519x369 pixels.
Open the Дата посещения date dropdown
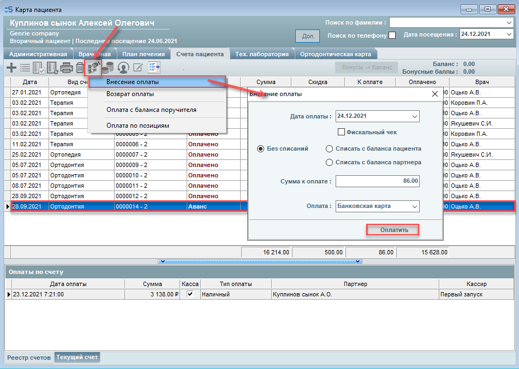pos(509,34)
